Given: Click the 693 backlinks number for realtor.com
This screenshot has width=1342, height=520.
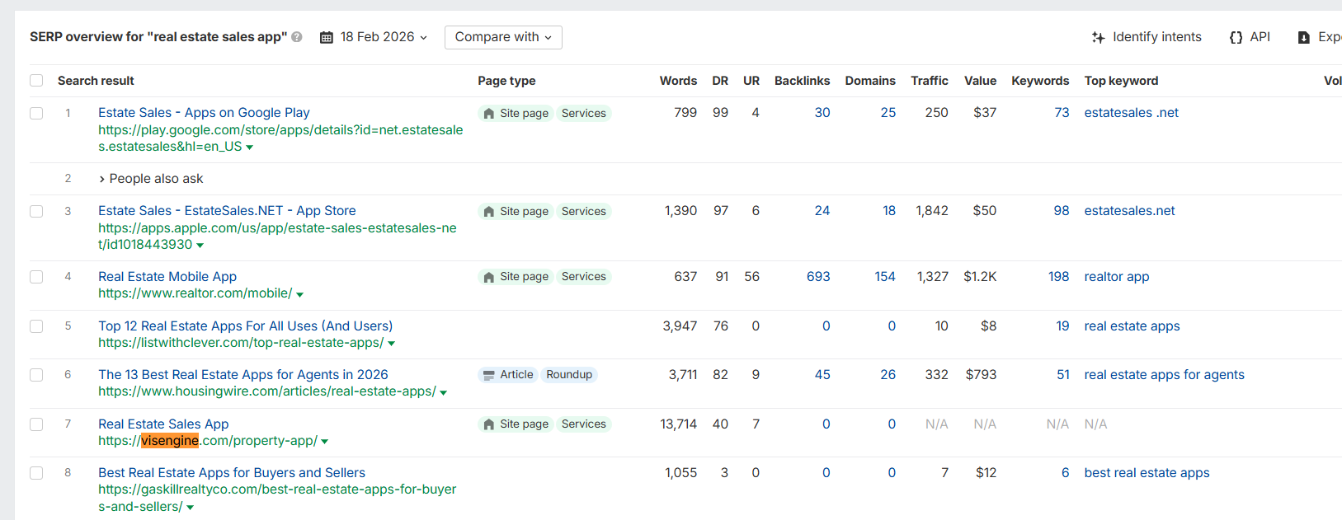Looking at the screenshot, I should click(x=818, y=277).
